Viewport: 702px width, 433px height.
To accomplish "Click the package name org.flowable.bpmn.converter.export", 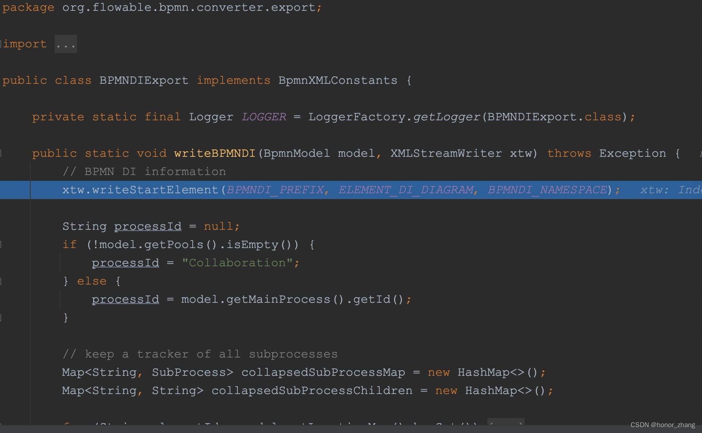I will 191,7.
